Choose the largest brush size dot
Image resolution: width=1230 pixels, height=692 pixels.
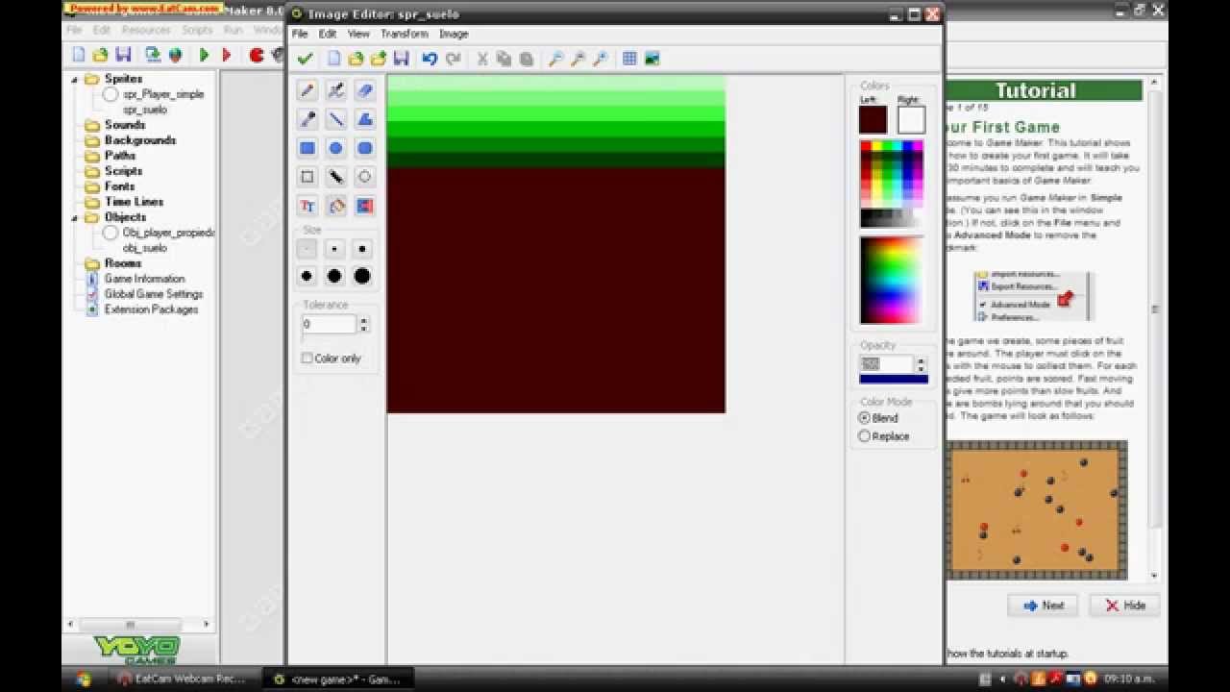tap(362, 276)
